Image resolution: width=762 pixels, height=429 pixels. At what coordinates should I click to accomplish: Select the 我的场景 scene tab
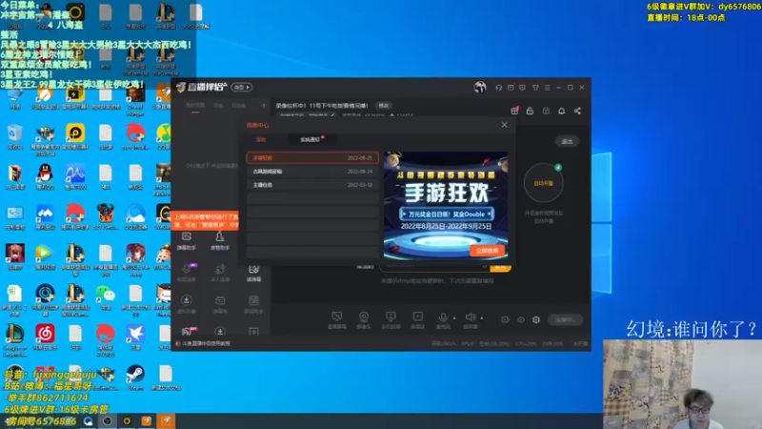coord(195,106)
